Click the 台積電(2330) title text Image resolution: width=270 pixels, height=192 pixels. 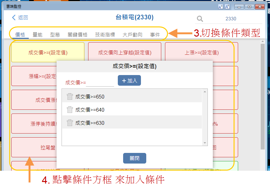point(134,17)
